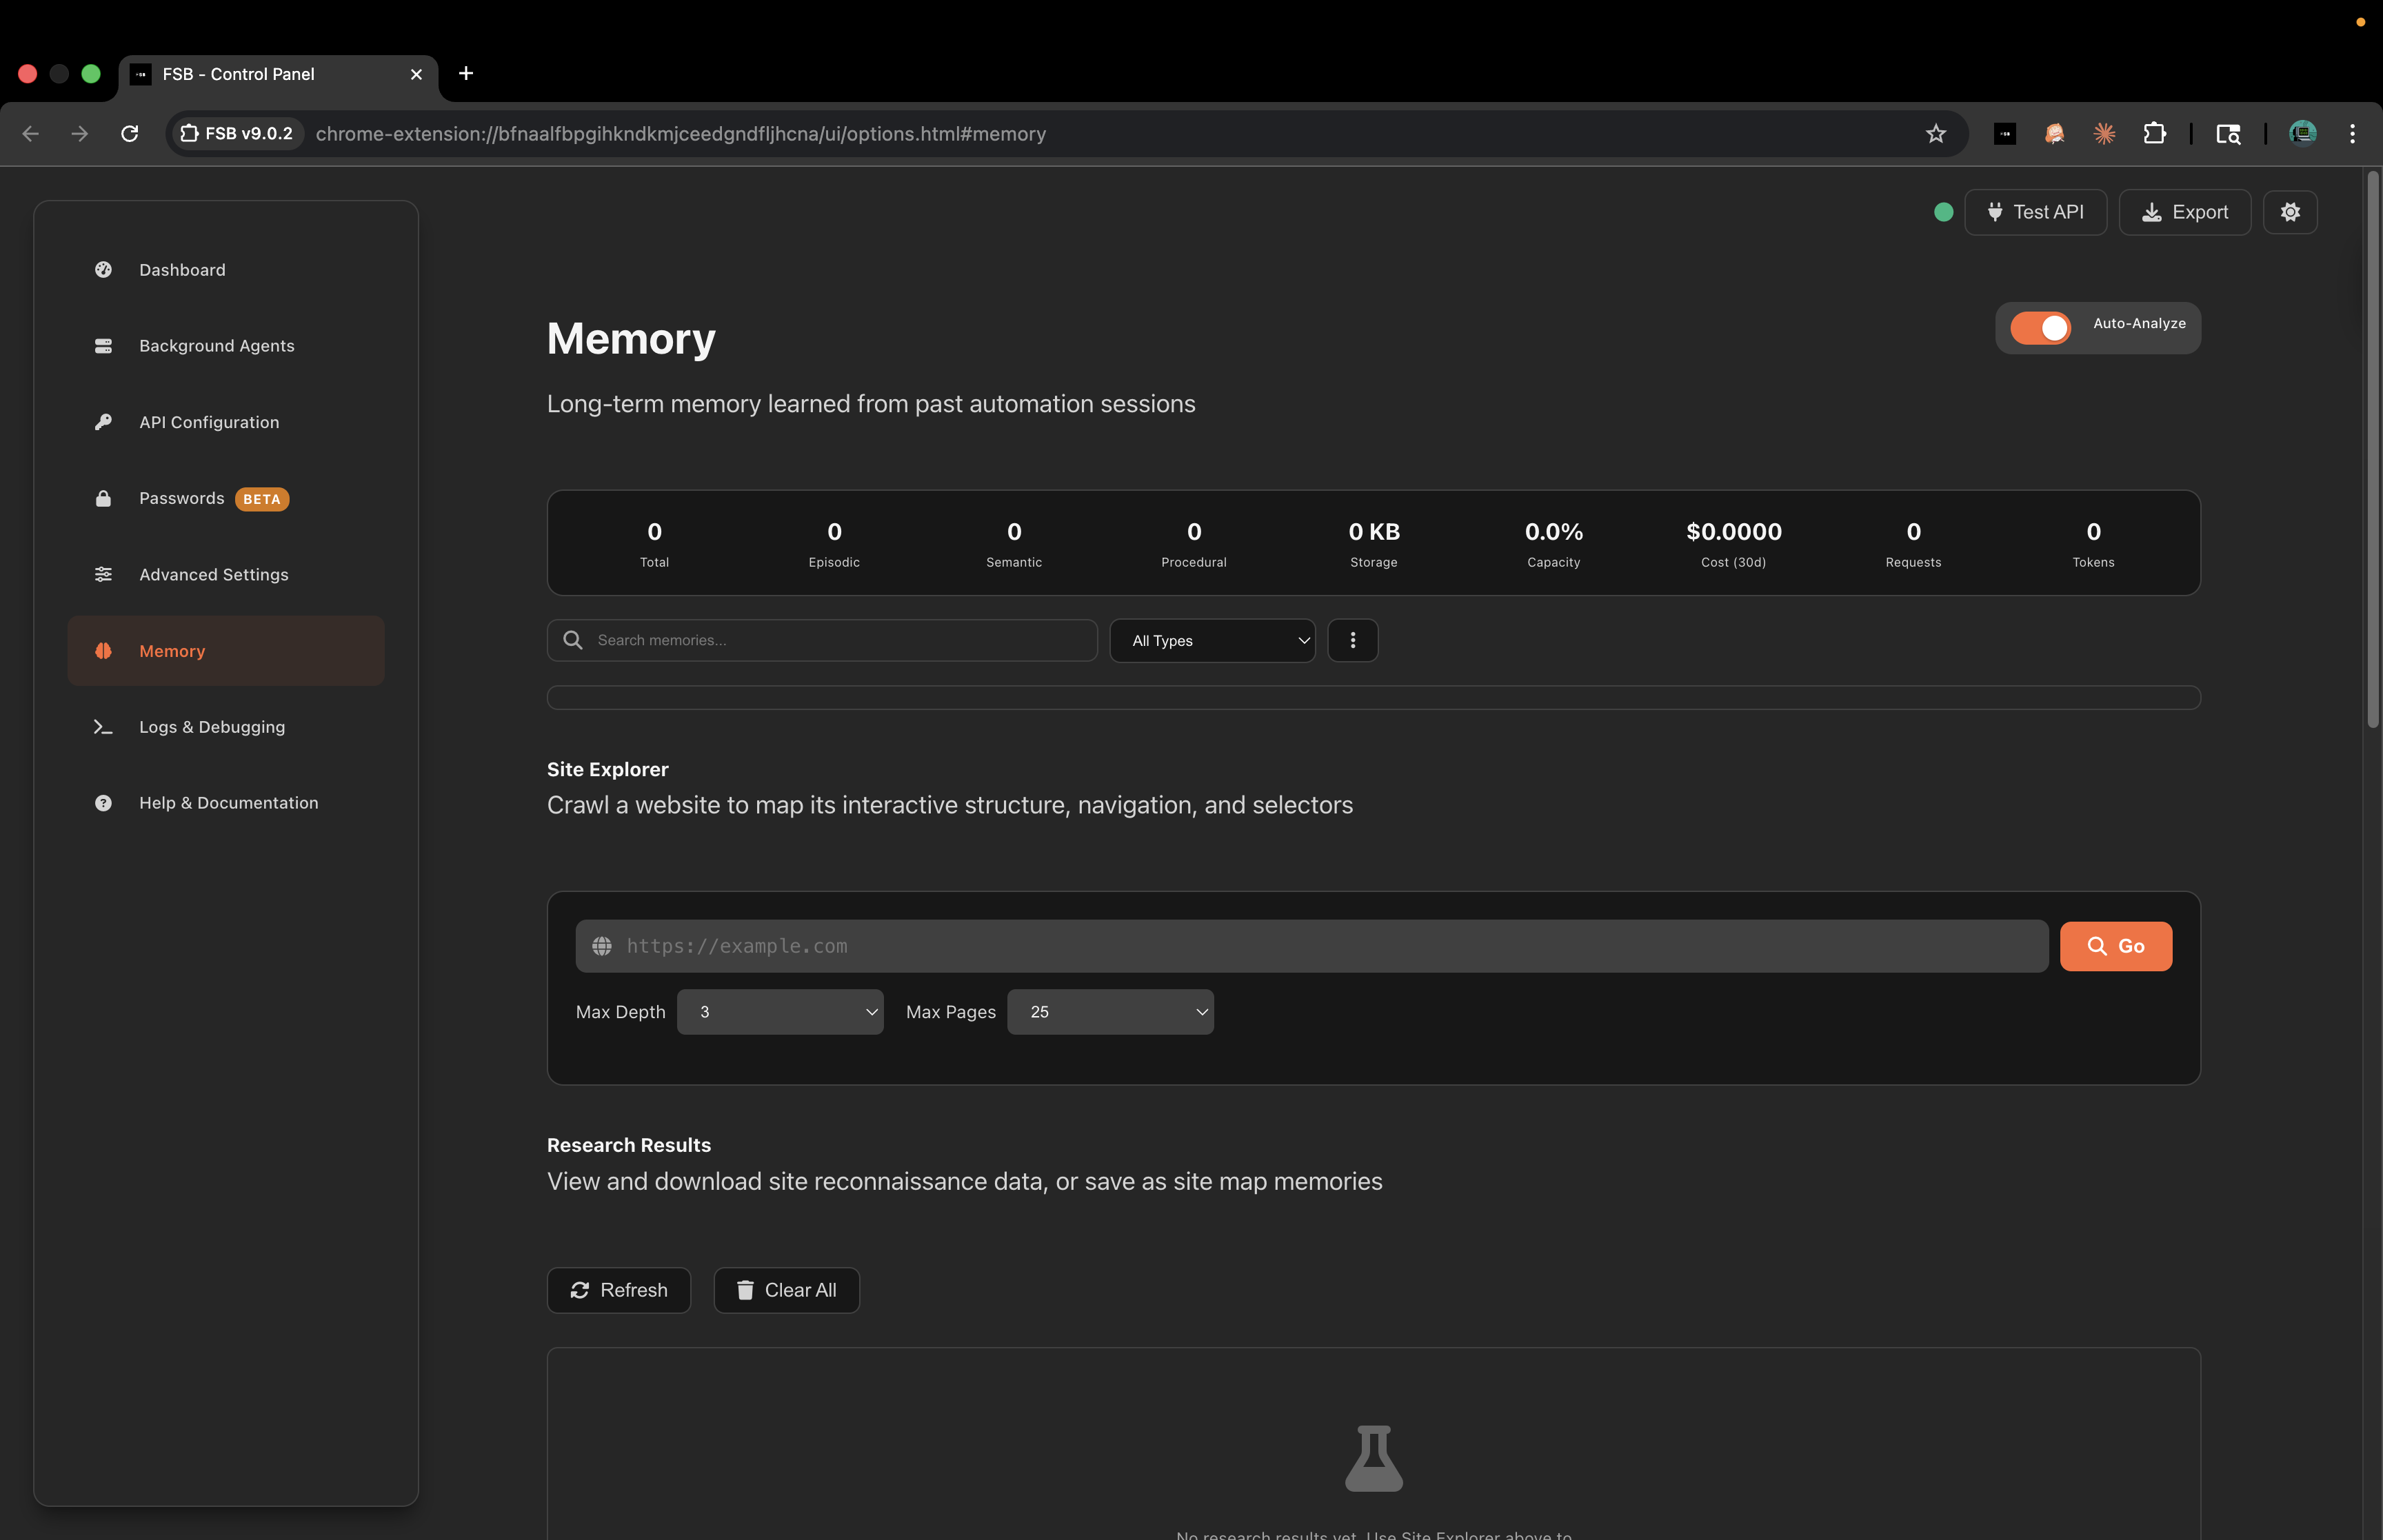Open the Extensions puzzle icon
The width and height of the screenshot is (2383, 1540).
(x=2155, y=134)
